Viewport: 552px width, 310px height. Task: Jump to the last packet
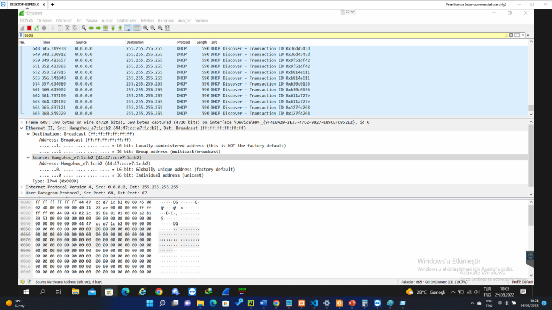tap(121, 27)
